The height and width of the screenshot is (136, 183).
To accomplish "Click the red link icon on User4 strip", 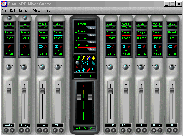I will pyautogui.click(x=160, y=46).
